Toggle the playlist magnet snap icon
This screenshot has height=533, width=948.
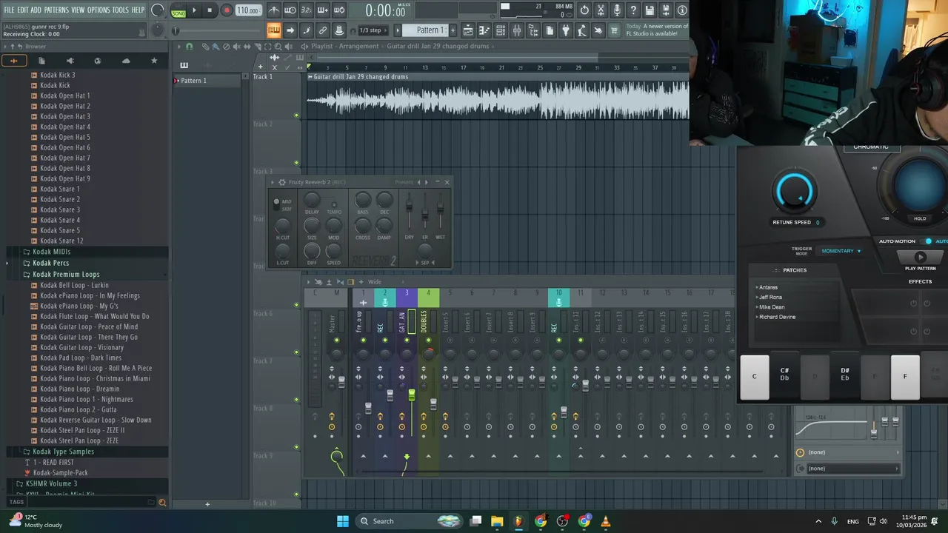[x=189, y=47]
